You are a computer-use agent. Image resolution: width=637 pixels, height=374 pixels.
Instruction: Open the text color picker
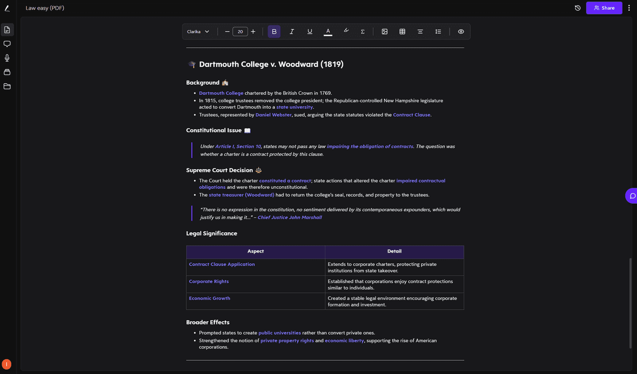point(328,31)
